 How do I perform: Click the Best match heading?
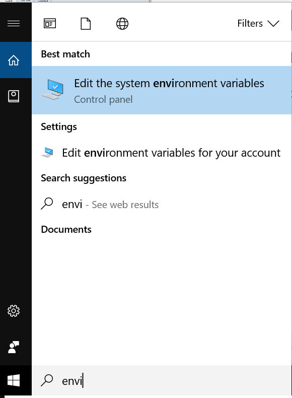coord(65,54)
